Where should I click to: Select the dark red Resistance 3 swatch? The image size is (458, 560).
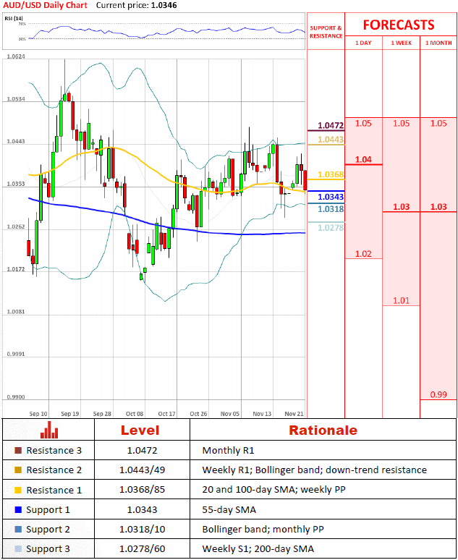18,450
